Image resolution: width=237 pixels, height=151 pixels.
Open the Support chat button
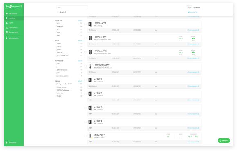point(224,140)
